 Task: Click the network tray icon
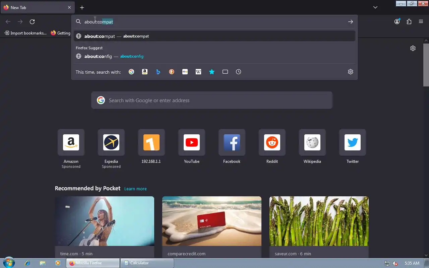tap(387, 263)
